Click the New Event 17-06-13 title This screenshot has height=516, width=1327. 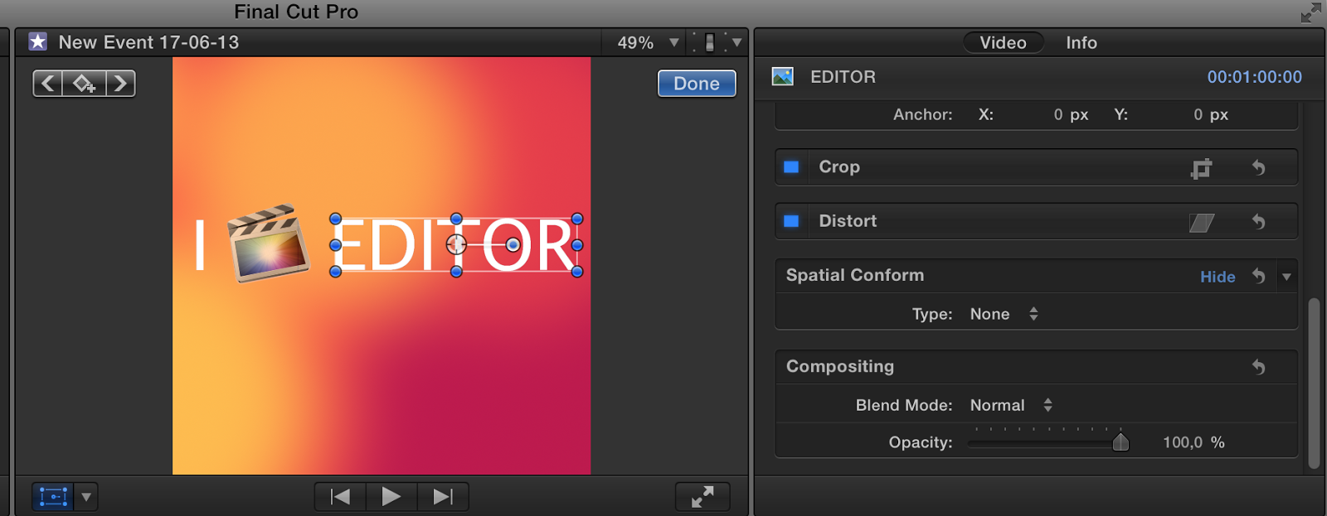click(x=148, y=42)
